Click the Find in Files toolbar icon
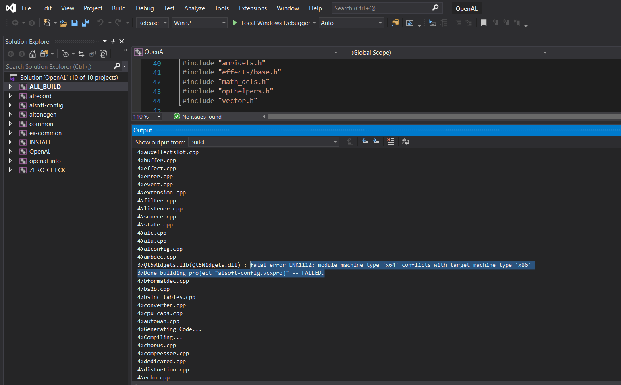The image size is (621, 385). [395, 23]
